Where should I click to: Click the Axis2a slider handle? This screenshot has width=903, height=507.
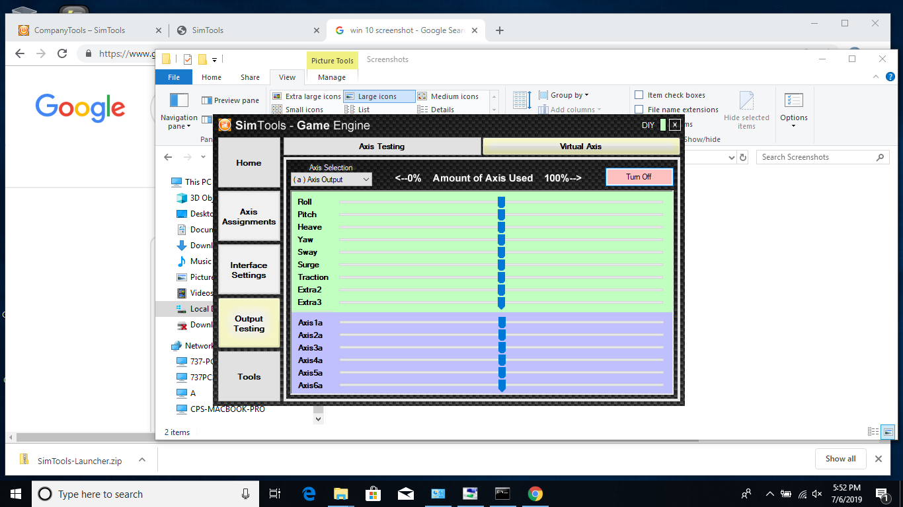pos(502,335)
